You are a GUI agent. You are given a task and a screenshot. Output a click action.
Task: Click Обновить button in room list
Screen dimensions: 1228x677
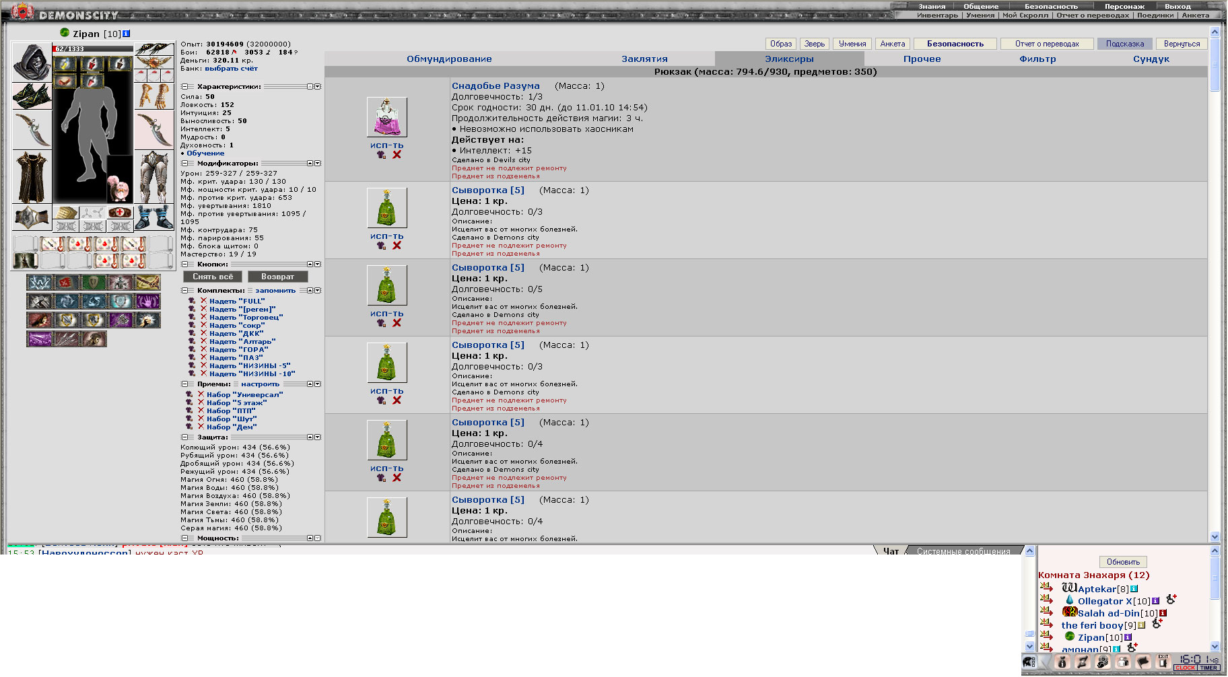(1123, 562)
